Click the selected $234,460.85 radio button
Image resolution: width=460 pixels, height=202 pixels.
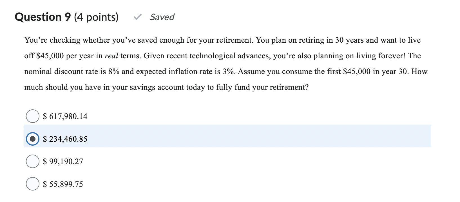click(32, 139)
